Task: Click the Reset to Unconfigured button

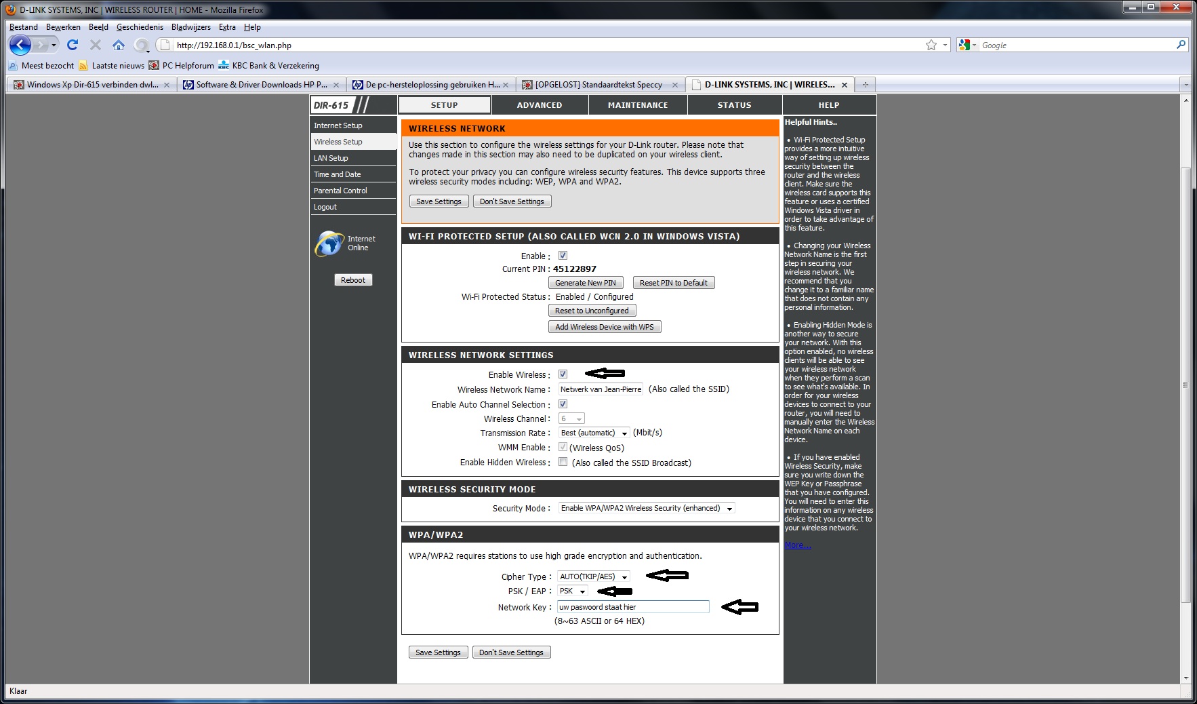Action: click(x=592, y=311)
